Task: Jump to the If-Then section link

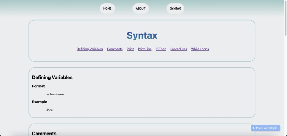Action: tap(161, 49)
